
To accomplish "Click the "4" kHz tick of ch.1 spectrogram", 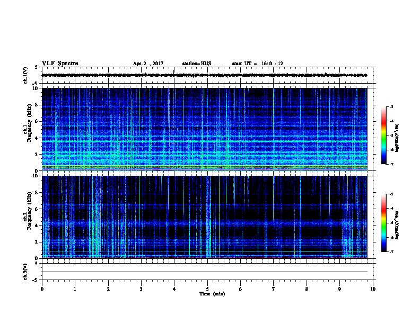I will (37, 138).
